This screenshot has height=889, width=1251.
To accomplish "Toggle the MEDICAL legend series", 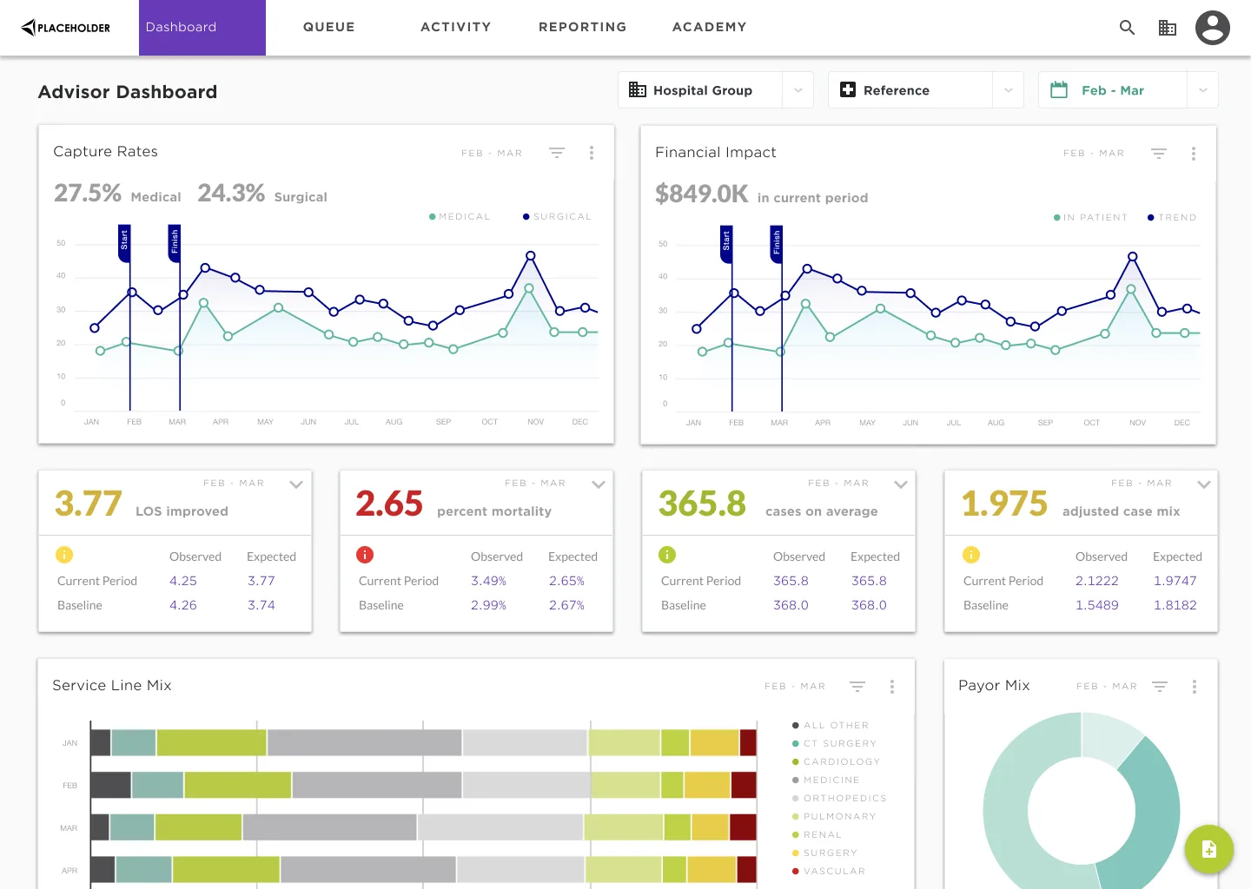I will tap(460, 216).
